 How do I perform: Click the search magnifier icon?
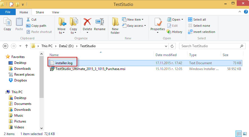tap(241, 46)
